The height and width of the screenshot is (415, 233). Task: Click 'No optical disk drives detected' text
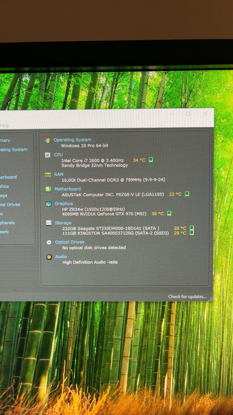(94, 248)
